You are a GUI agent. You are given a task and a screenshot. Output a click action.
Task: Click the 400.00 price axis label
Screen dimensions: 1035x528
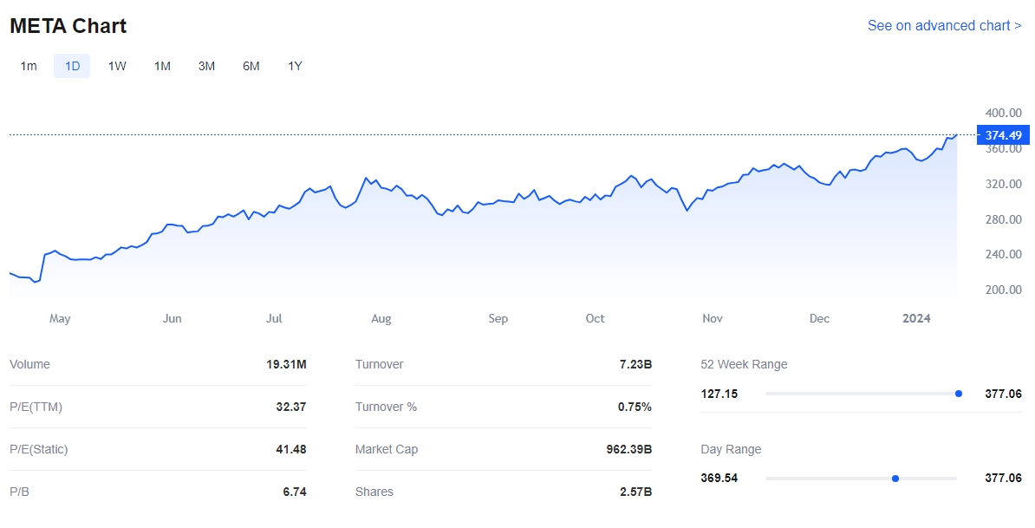pos(1004,113)
